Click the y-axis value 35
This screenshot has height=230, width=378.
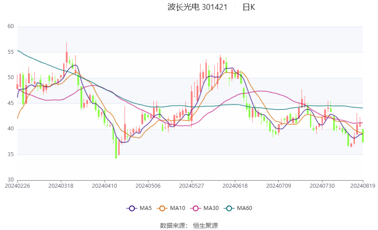click(11, 154)
